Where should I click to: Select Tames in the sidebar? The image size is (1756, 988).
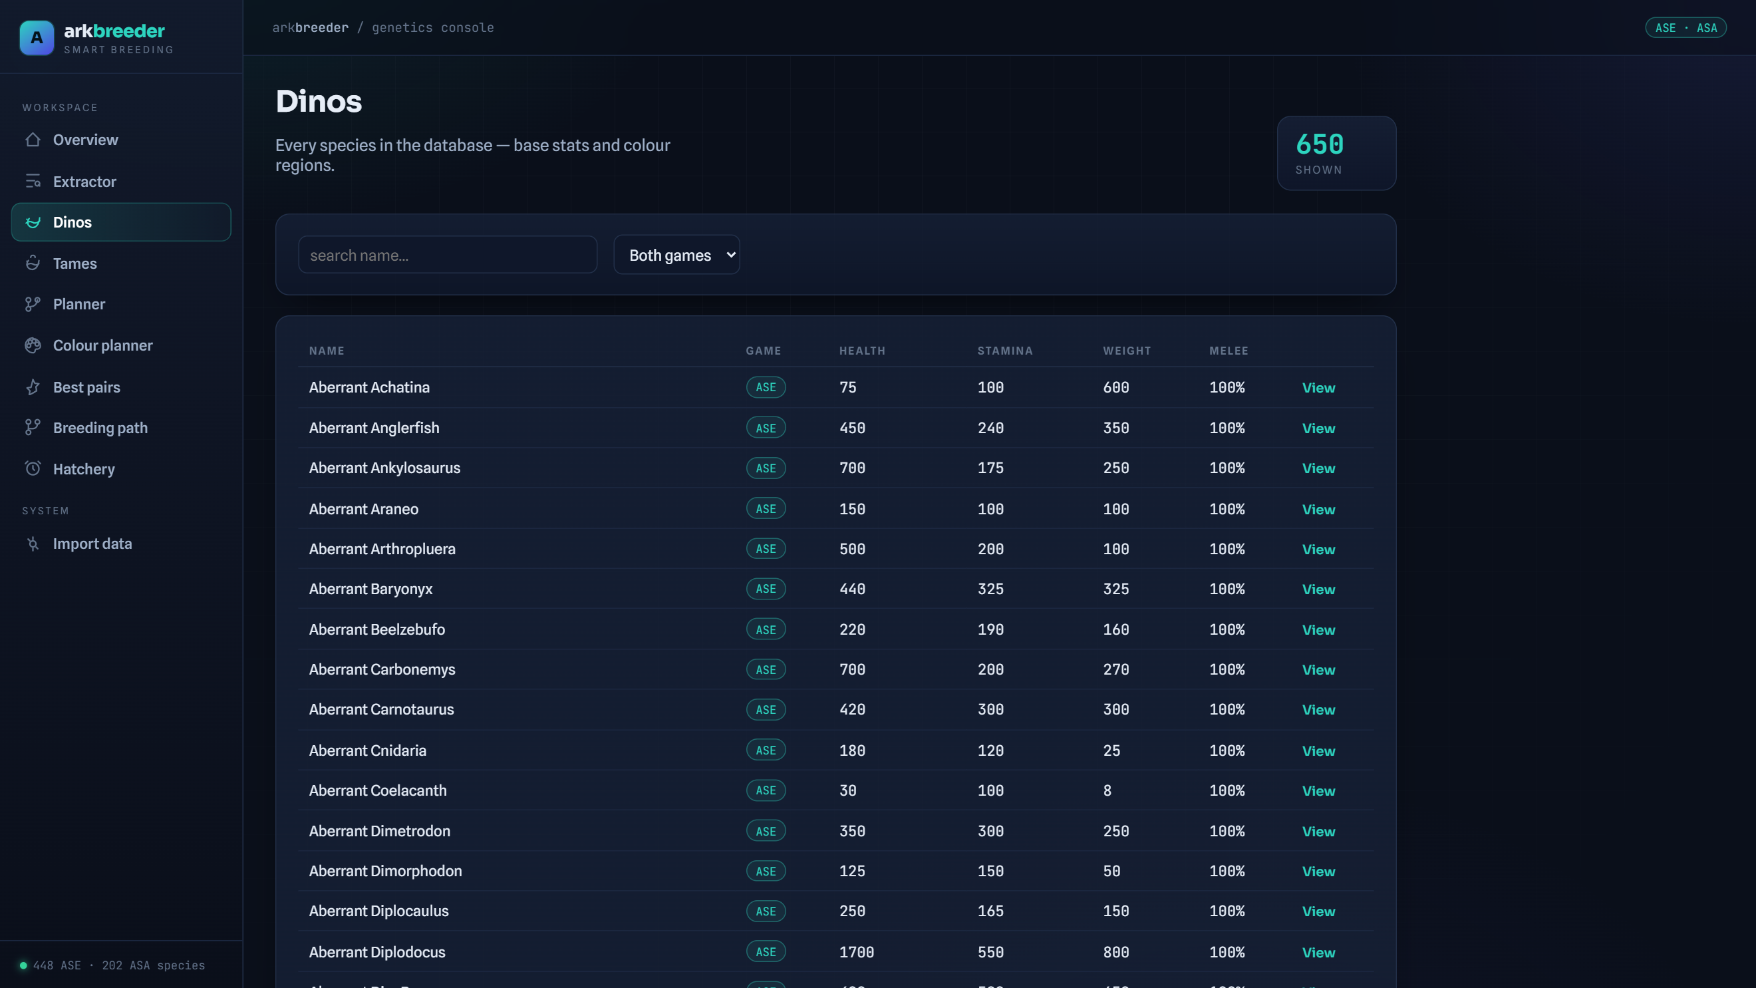click(120, 263)
